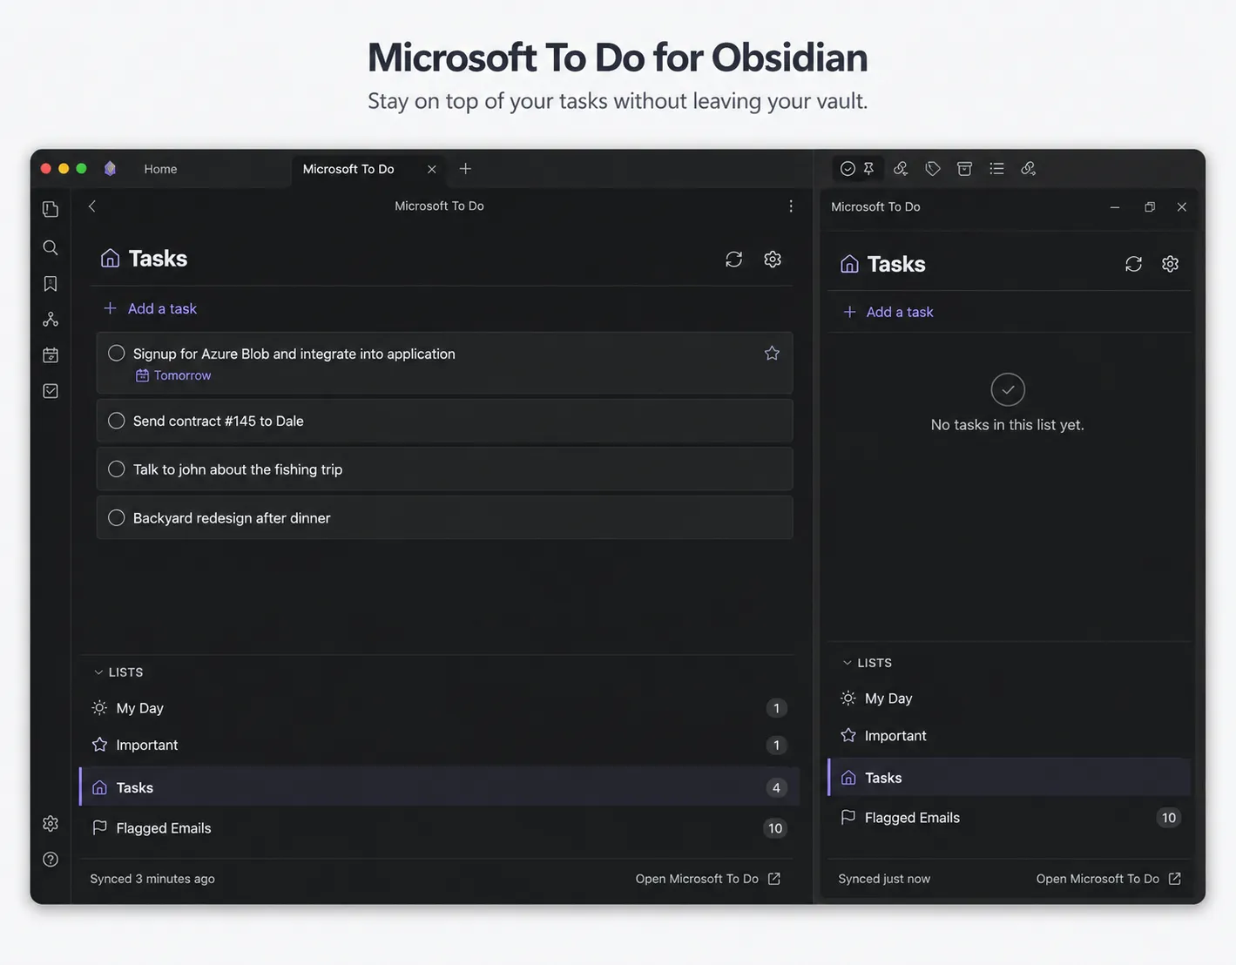Star the Signup for Azure Blob task

[772, 353]
